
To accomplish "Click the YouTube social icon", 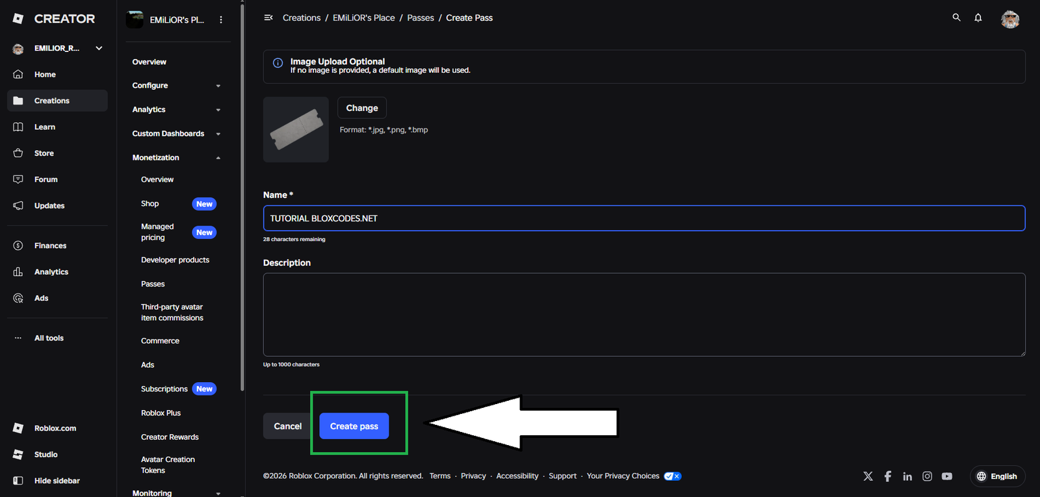I will (947, 476).
